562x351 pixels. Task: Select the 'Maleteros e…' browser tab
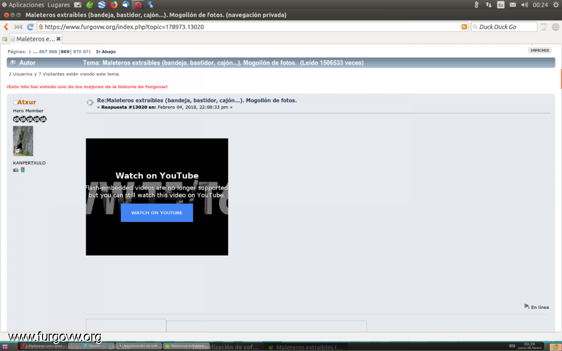pyautogui.click(x=36, y=39)
